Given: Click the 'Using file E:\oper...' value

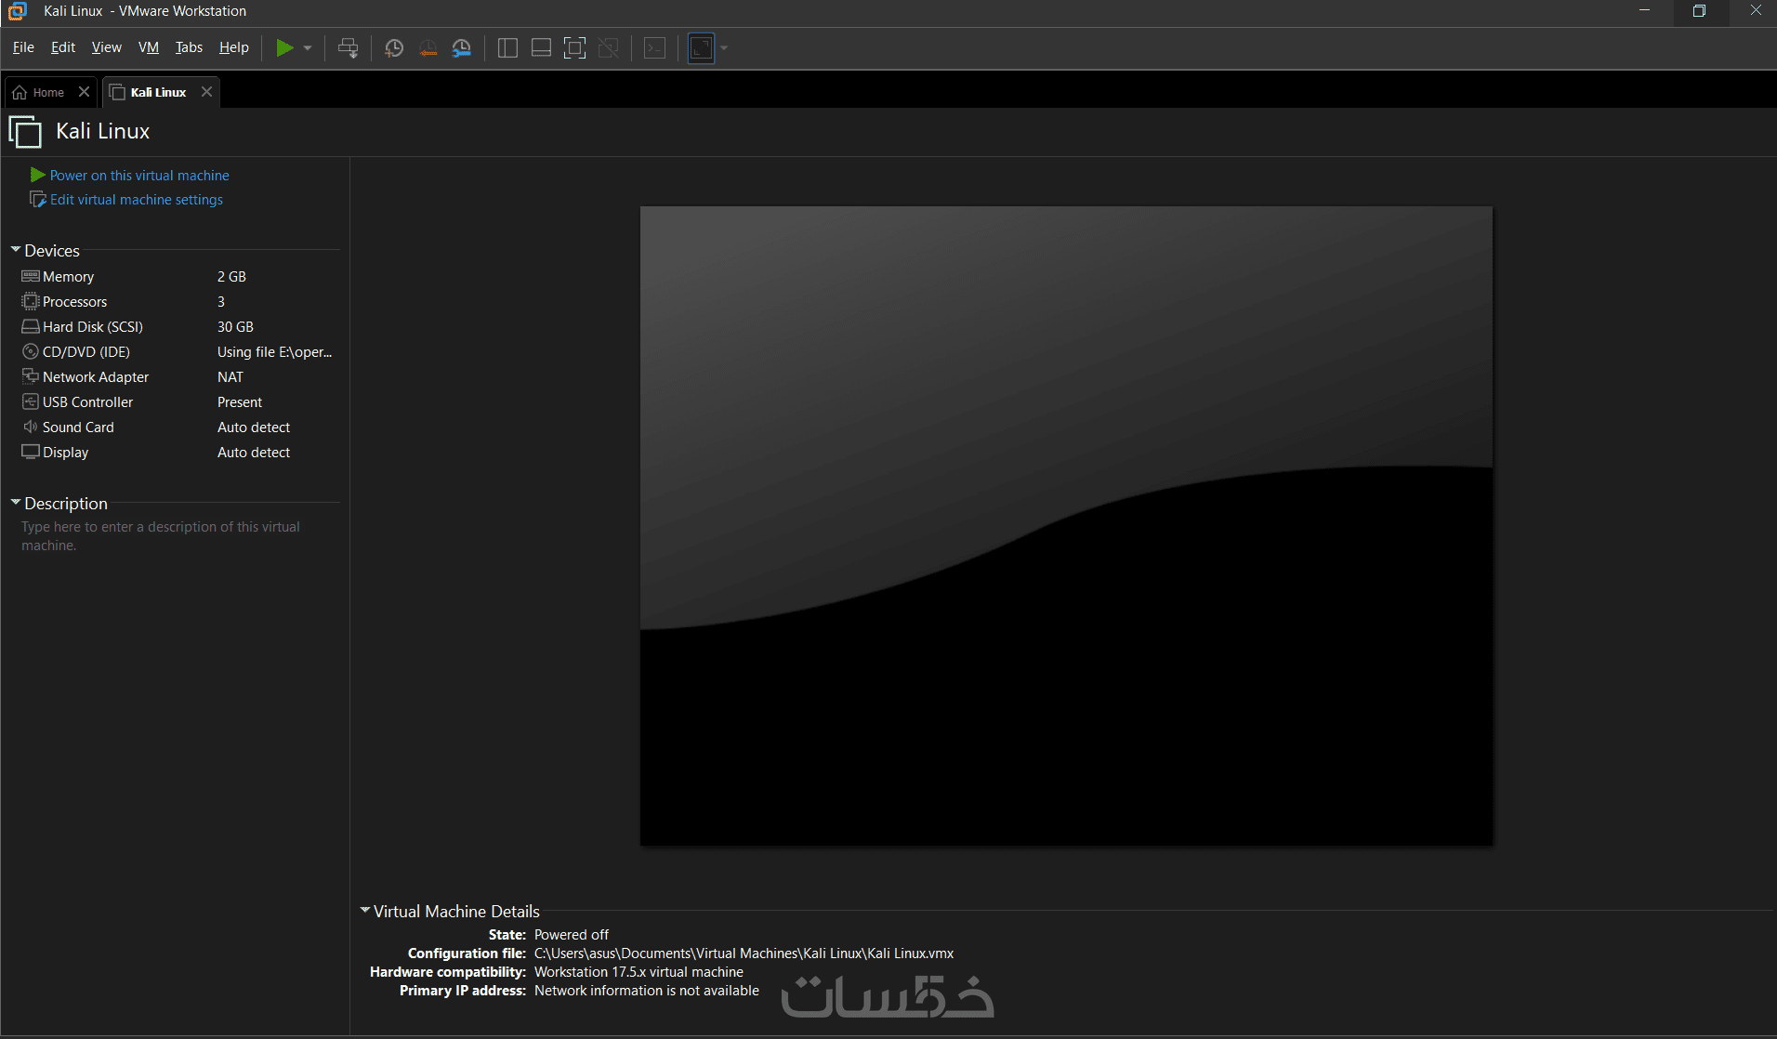Looking at the screenshot, I should click(x=274, y=352).
